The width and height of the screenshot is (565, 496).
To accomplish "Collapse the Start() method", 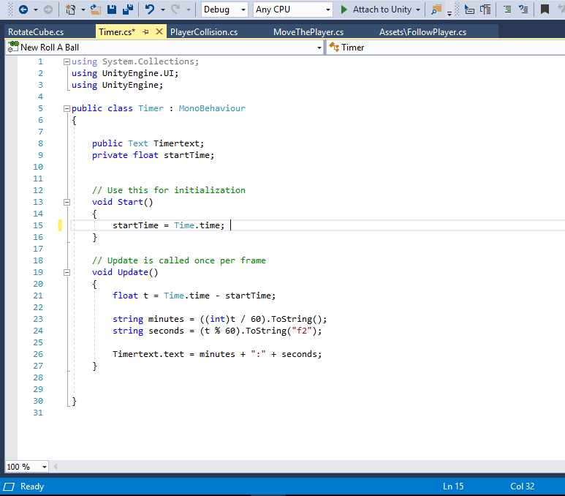I will (x=67, y=203).
